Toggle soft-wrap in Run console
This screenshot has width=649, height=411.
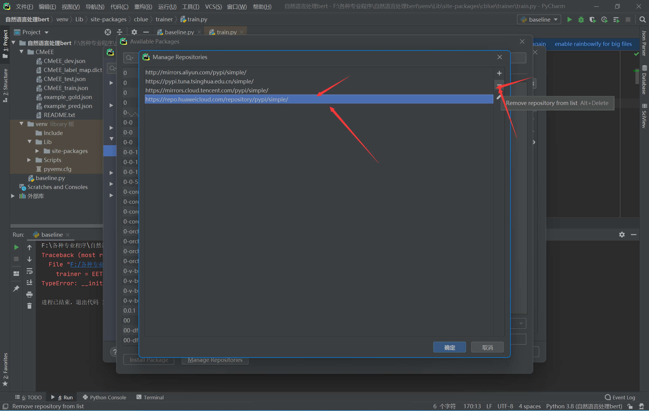click(x=29, y=271)
